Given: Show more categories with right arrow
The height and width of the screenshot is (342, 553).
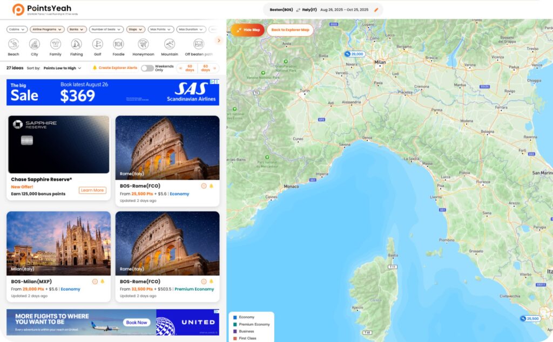Looking at the screenshot, I should pos(219,40).
